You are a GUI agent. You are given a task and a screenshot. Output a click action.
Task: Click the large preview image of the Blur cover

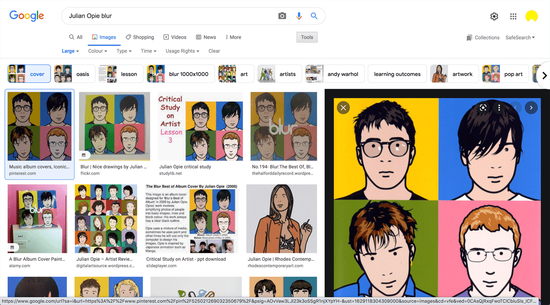(437, 197)
